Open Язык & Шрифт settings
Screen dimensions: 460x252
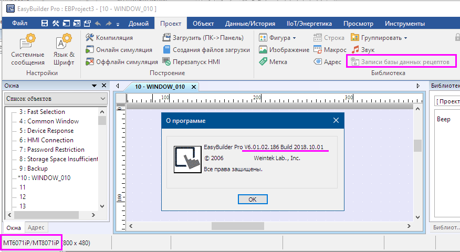pyautogui.click(x=64, y=49)
